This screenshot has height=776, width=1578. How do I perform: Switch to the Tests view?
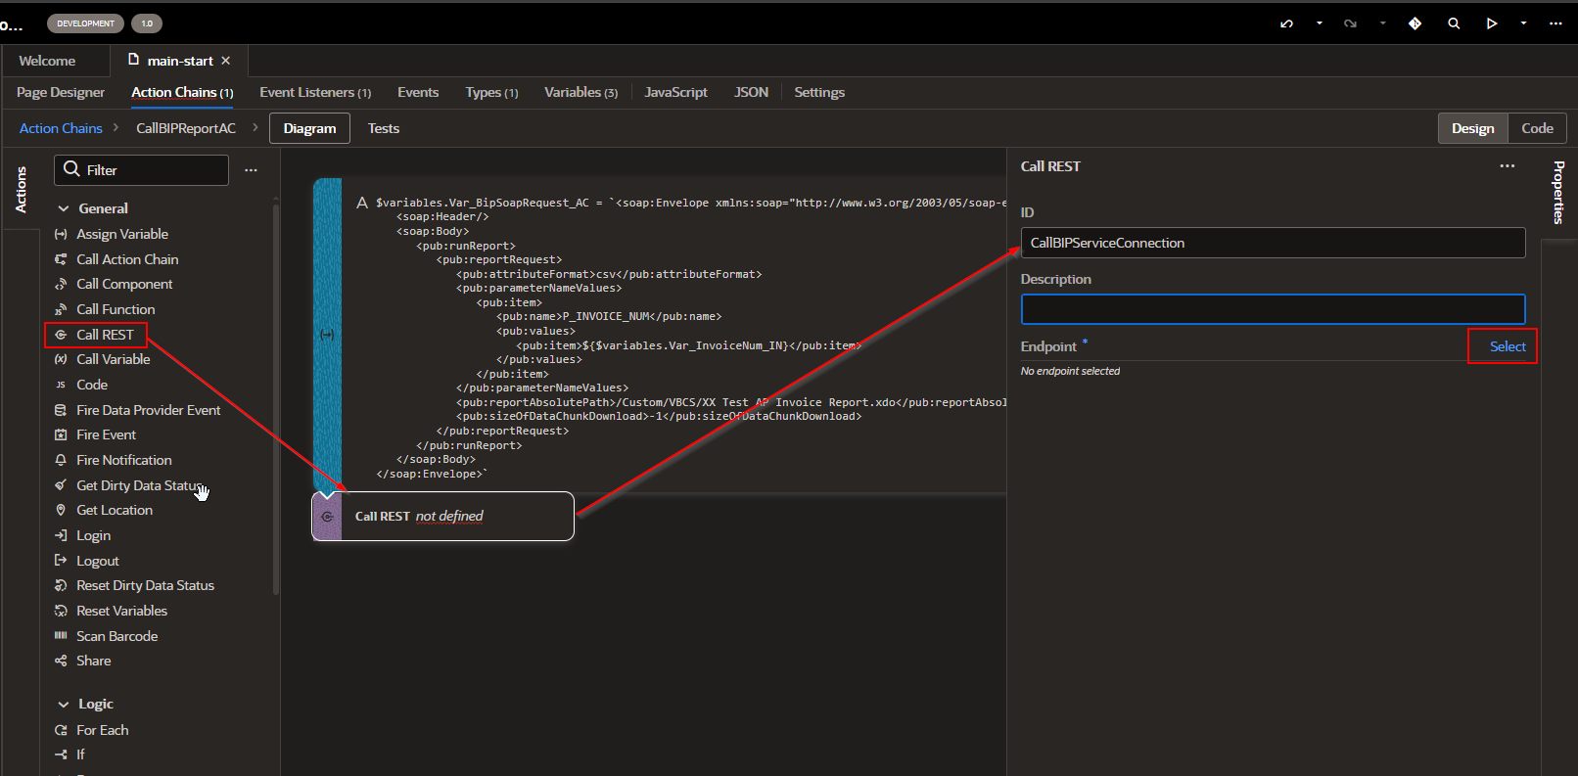pos(384,128)
